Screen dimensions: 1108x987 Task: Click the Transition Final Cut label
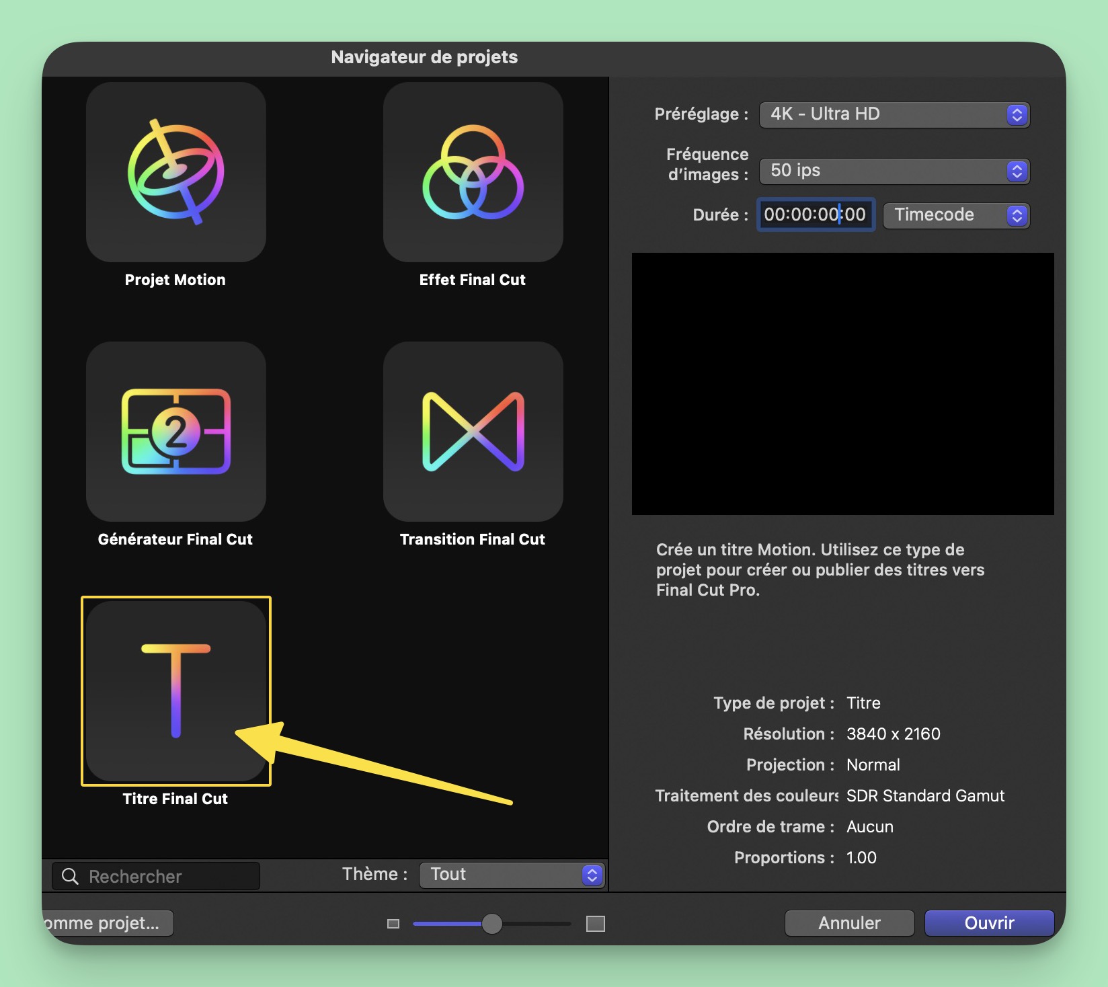coord(473,539)
